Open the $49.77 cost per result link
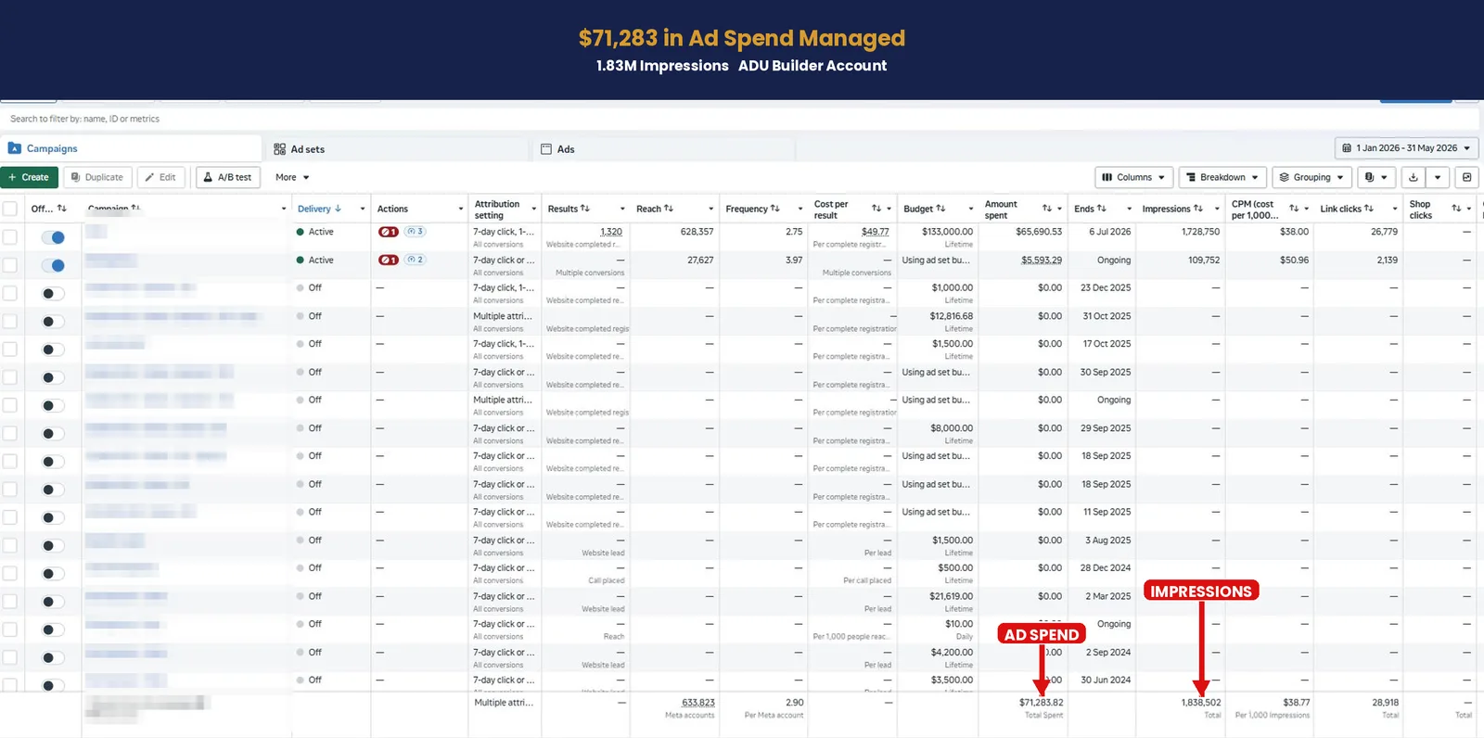 click(x=875, y=232)
